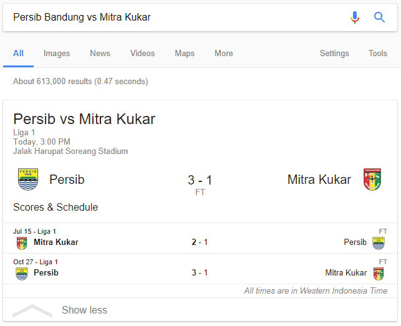The width and height of the screenshot is (401, 326).
Task: Click Mitra Kukar crest in Jul 15 match
Action: click(22, 243)
